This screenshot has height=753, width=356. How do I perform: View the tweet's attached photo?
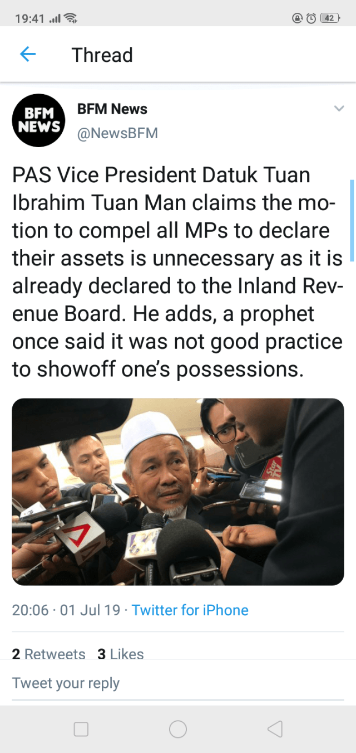tap(178, 492)
